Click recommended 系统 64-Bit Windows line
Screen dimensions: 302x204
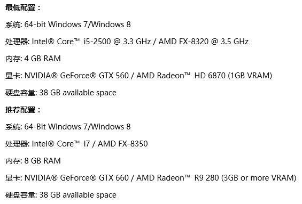click(x=68, y=127)
